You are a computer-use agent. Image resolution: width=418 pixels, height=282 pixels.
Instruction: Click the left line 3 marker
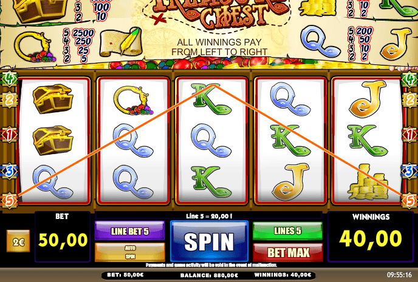[x=9, y=171]
